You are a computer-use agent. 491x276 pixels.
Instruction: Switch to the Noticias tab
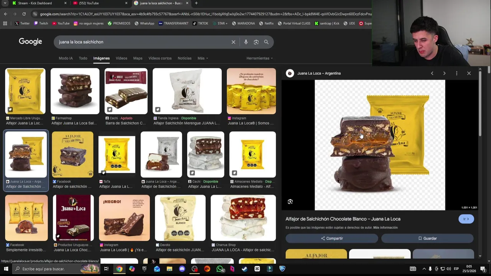185,58
